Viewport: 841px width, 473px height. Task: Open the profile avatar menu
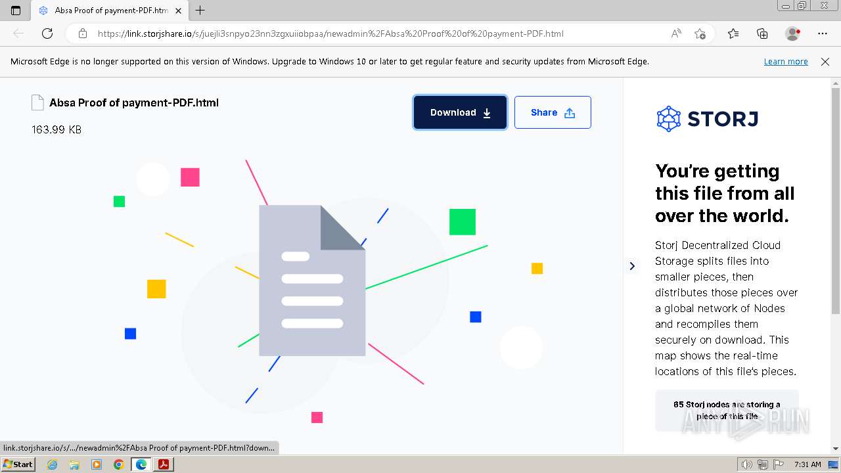click(x=792, y=34)
